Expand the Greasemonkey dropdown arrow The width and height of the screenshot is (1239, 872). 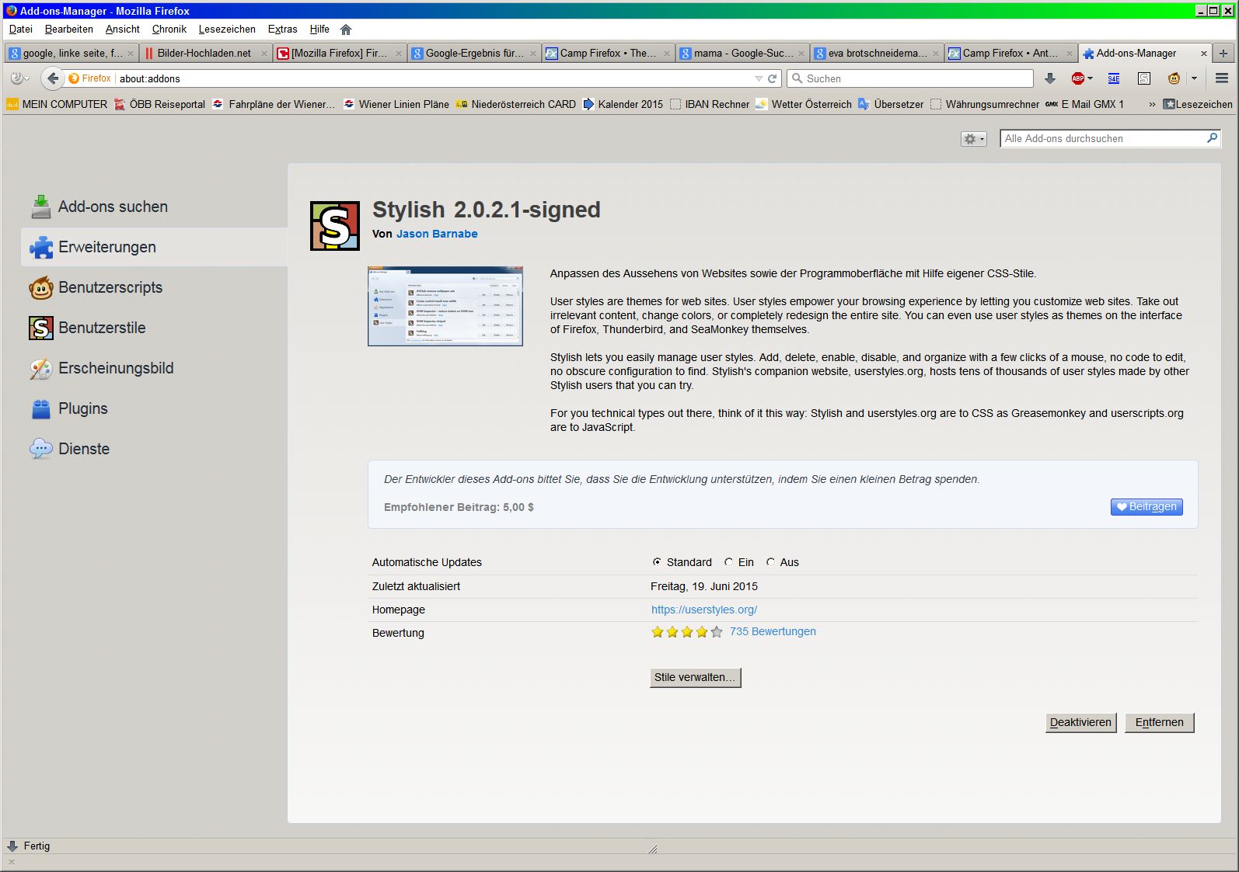(1194, 78)
